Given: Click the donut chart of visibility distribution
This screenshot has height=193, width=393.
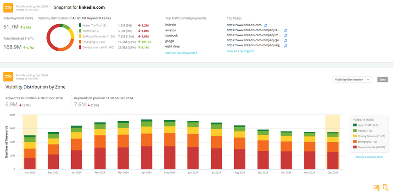Looking at the screenshot, I should 61,38.
